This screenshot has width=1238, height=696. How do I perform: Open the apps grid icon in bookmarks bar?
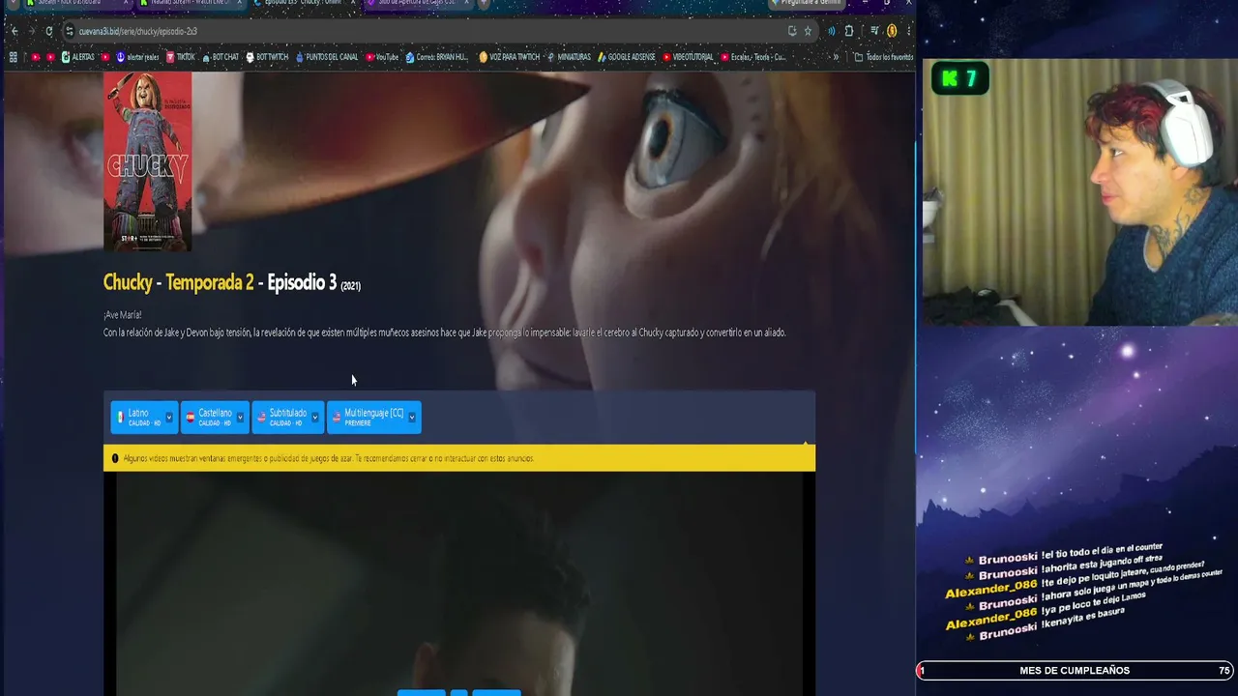tap(13, 57)
